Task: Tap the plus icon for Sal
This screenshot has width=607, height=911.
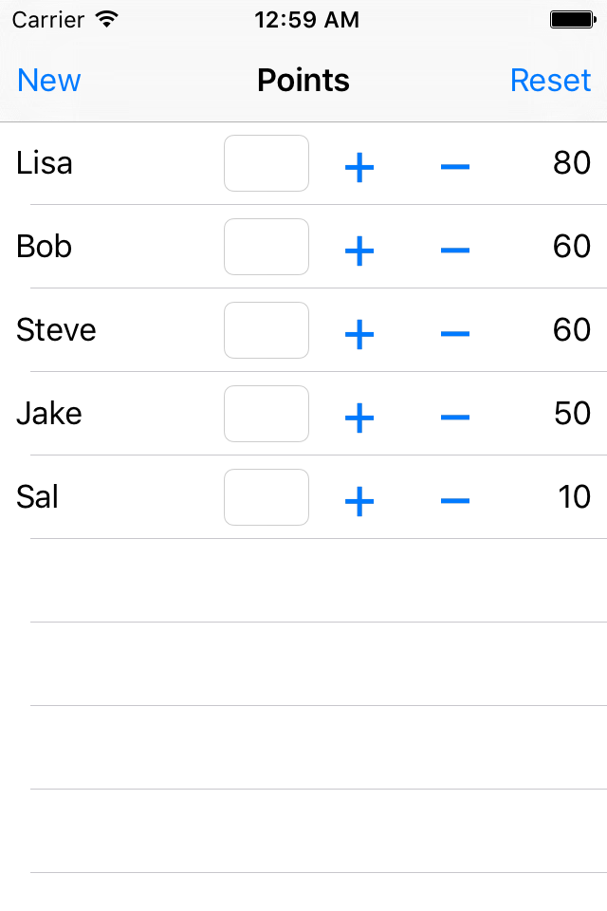Action: (x=359, y=501)
